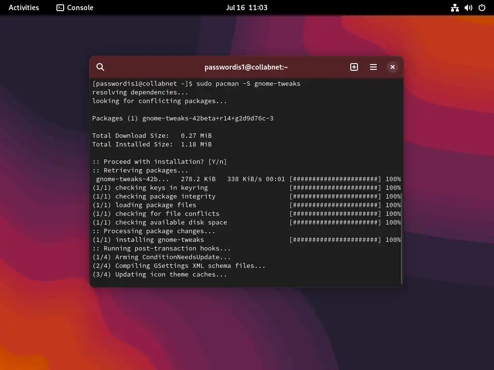Viewport: 494px width, 370px height.
Task: Click '(1/1) checking keys in keyring'
Action: click(151, 188)
